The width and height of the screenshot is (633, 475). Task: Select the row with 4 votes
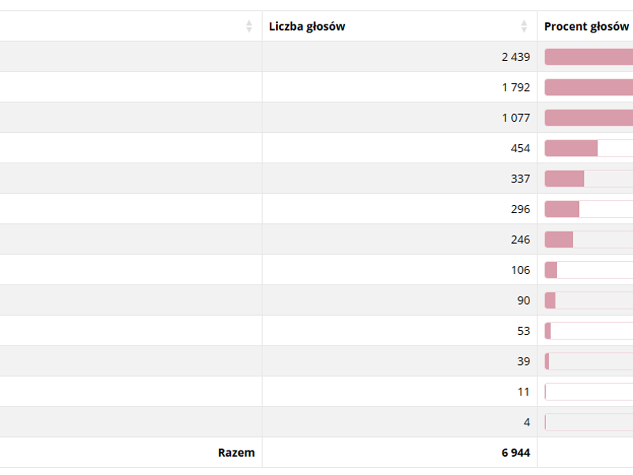[x=316, y=422]
